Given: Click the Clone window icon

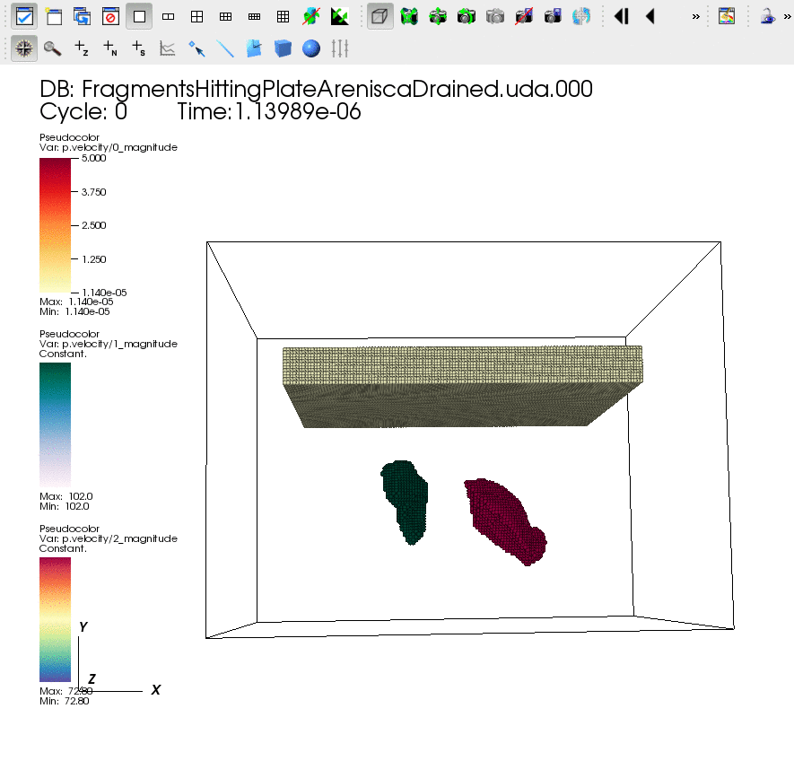Looking at the screenshot, I should 82,16.
